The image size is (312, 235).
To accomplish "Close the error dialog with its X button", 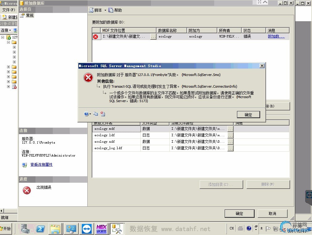I will pos(262,66).
